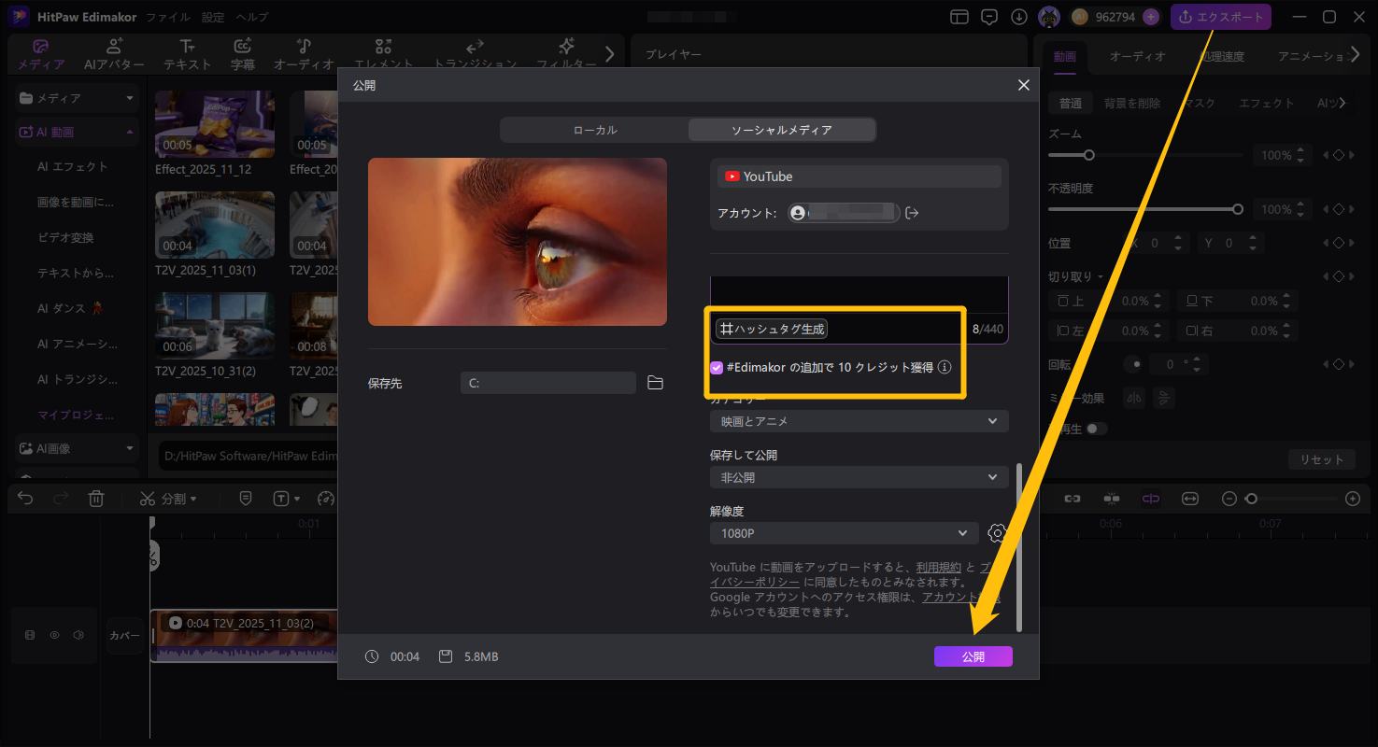The width and height of the screenshot is (1378, 747).
Task: Expand the 解像度 dropdown showing 1080P
Action: (843, 533)
